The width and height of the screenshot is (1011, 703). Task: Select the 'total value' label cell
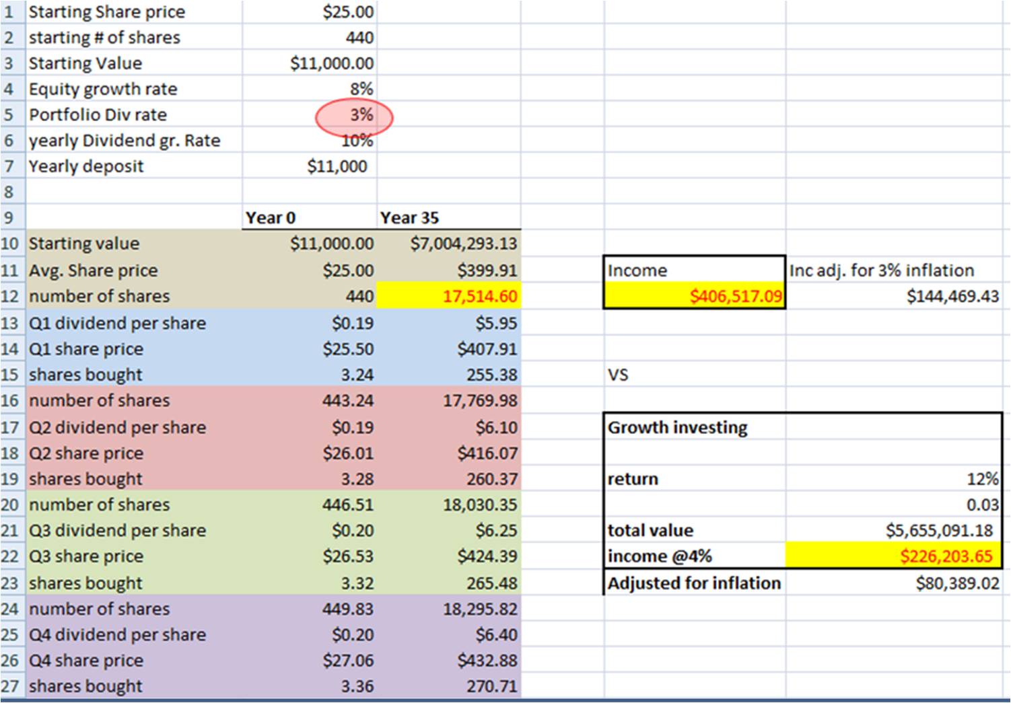(694, 531)
